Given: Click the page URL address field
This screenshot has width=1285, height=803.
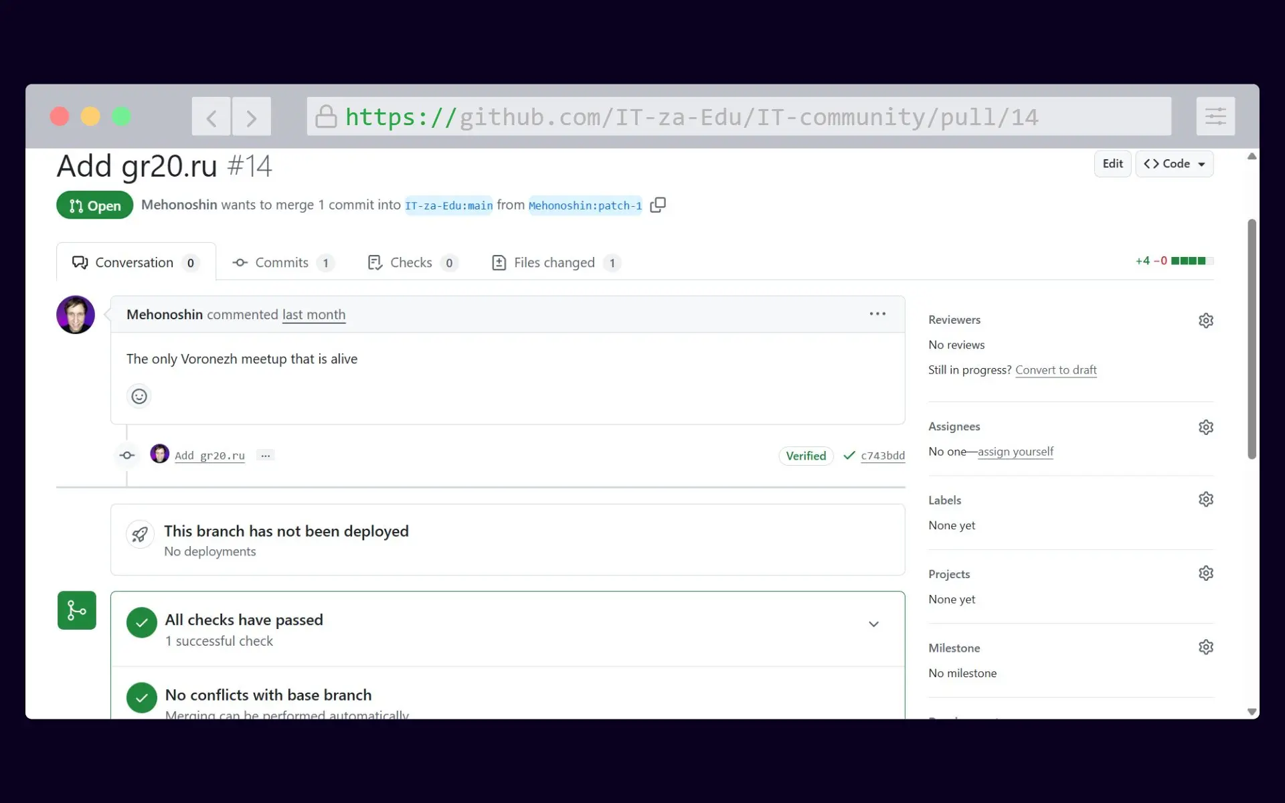Looking at the screenshot, I should click(x=739, y=116).
